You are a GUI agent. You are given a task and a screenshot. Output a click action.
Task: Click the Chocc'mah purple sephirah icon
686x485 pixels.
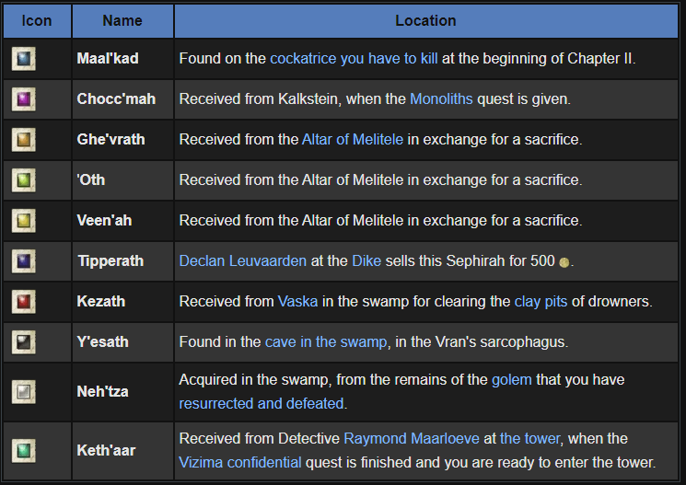point(23,99)
